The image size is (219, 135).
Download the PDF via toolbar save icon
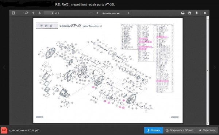click(190, 13)
